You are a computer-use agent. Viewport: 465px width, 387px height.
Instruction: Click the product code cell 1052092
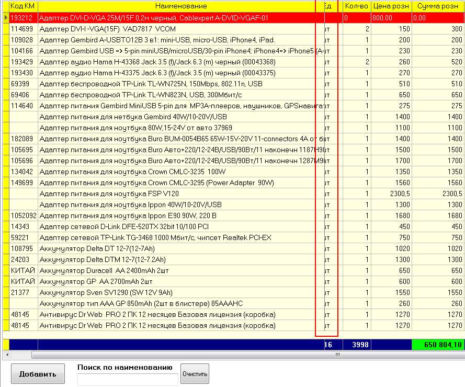pos(24,215)
